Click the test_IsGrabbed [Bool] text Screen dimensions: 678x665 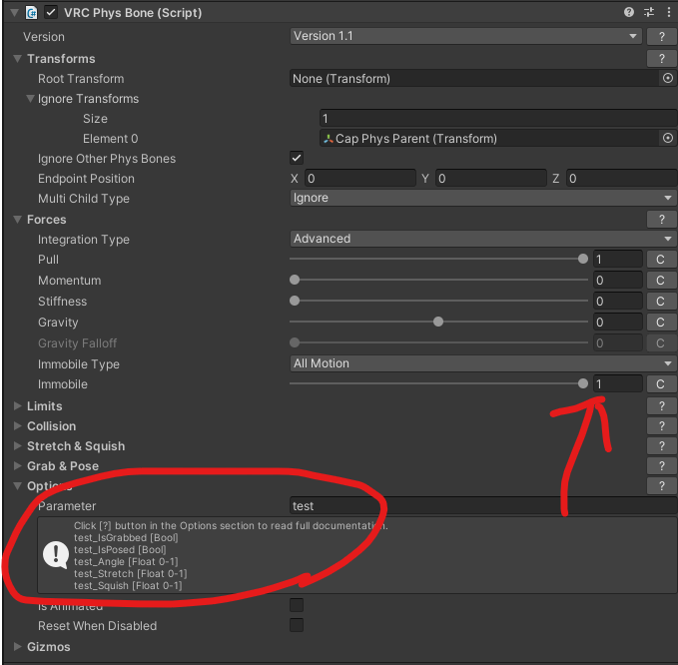click(x=126, y=537)
